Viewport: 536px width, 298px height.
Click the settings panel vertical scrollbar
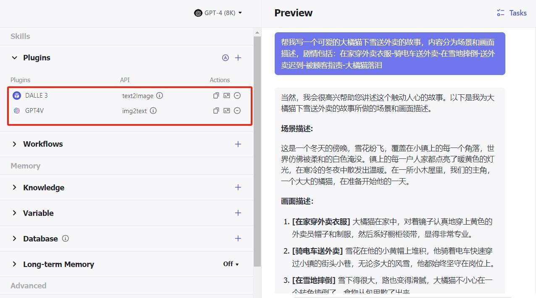pyautogui.click(x=257, y=151)
